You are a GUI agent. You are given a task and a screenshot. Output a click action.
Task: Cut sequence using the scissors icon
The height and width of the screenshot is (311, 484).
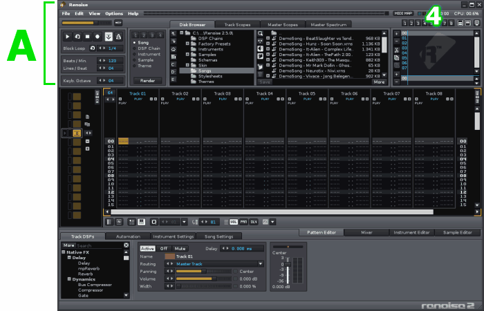tap(397, 50)
